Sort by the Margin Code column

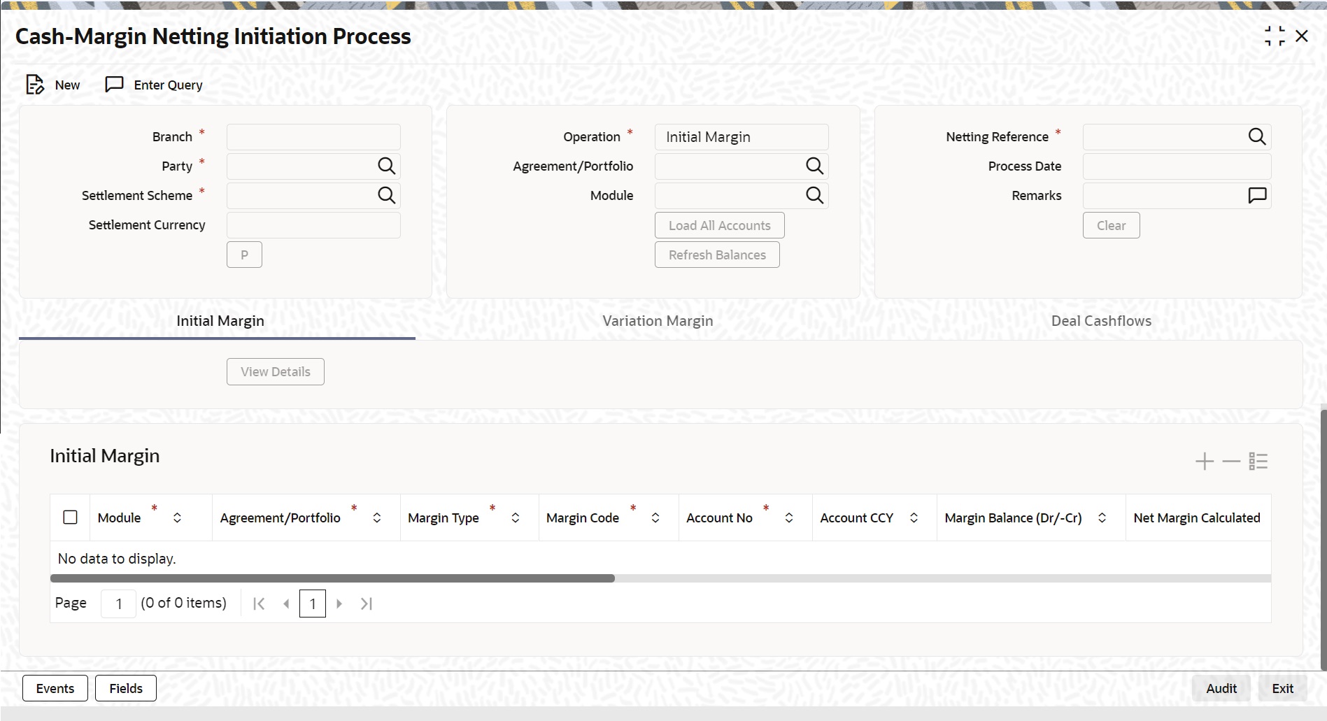pos(655,517)
